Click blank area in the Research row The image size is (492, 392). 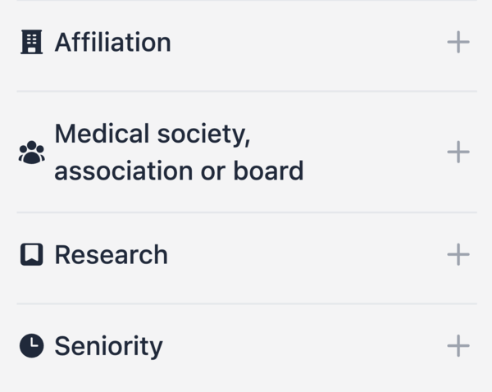(x=312, y=255)
